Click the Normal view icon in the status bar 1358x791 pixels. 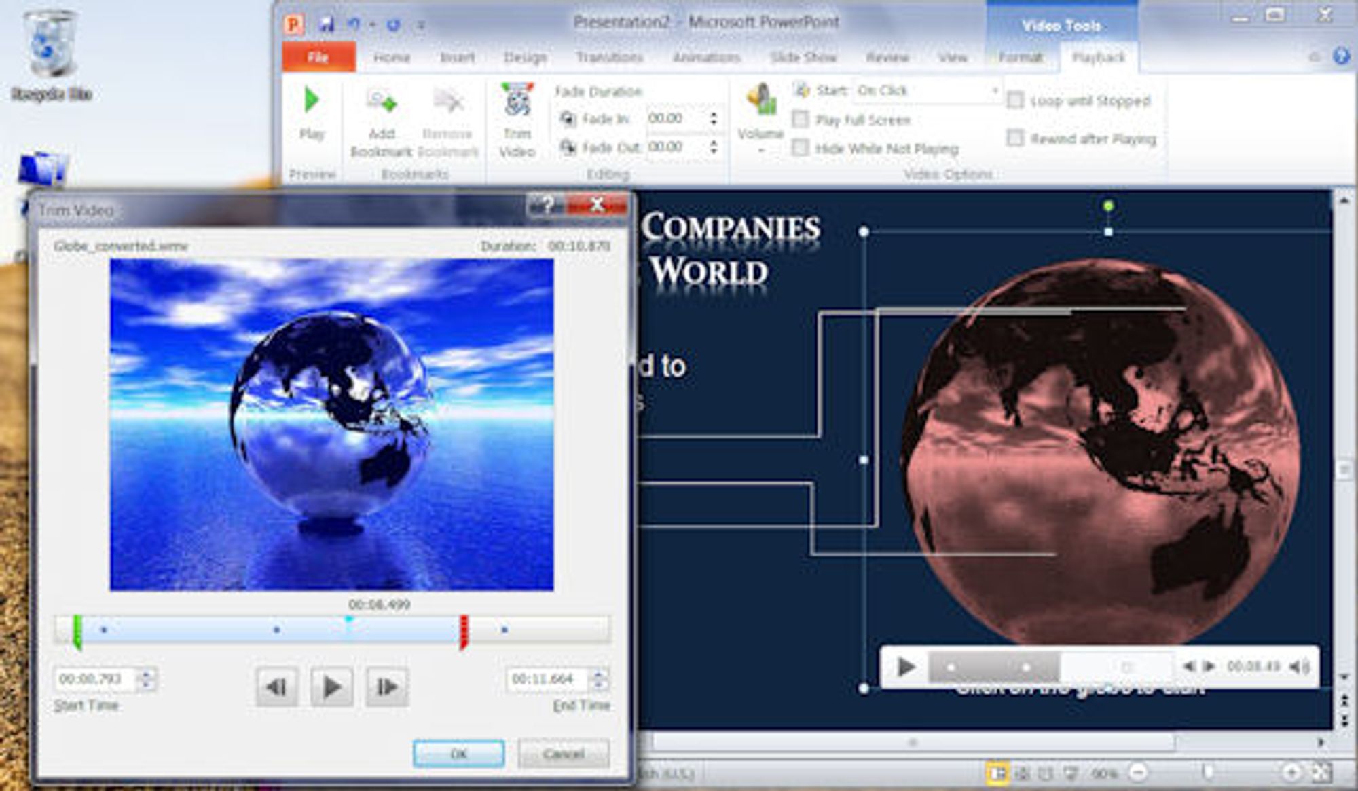[x=997, y=773]
